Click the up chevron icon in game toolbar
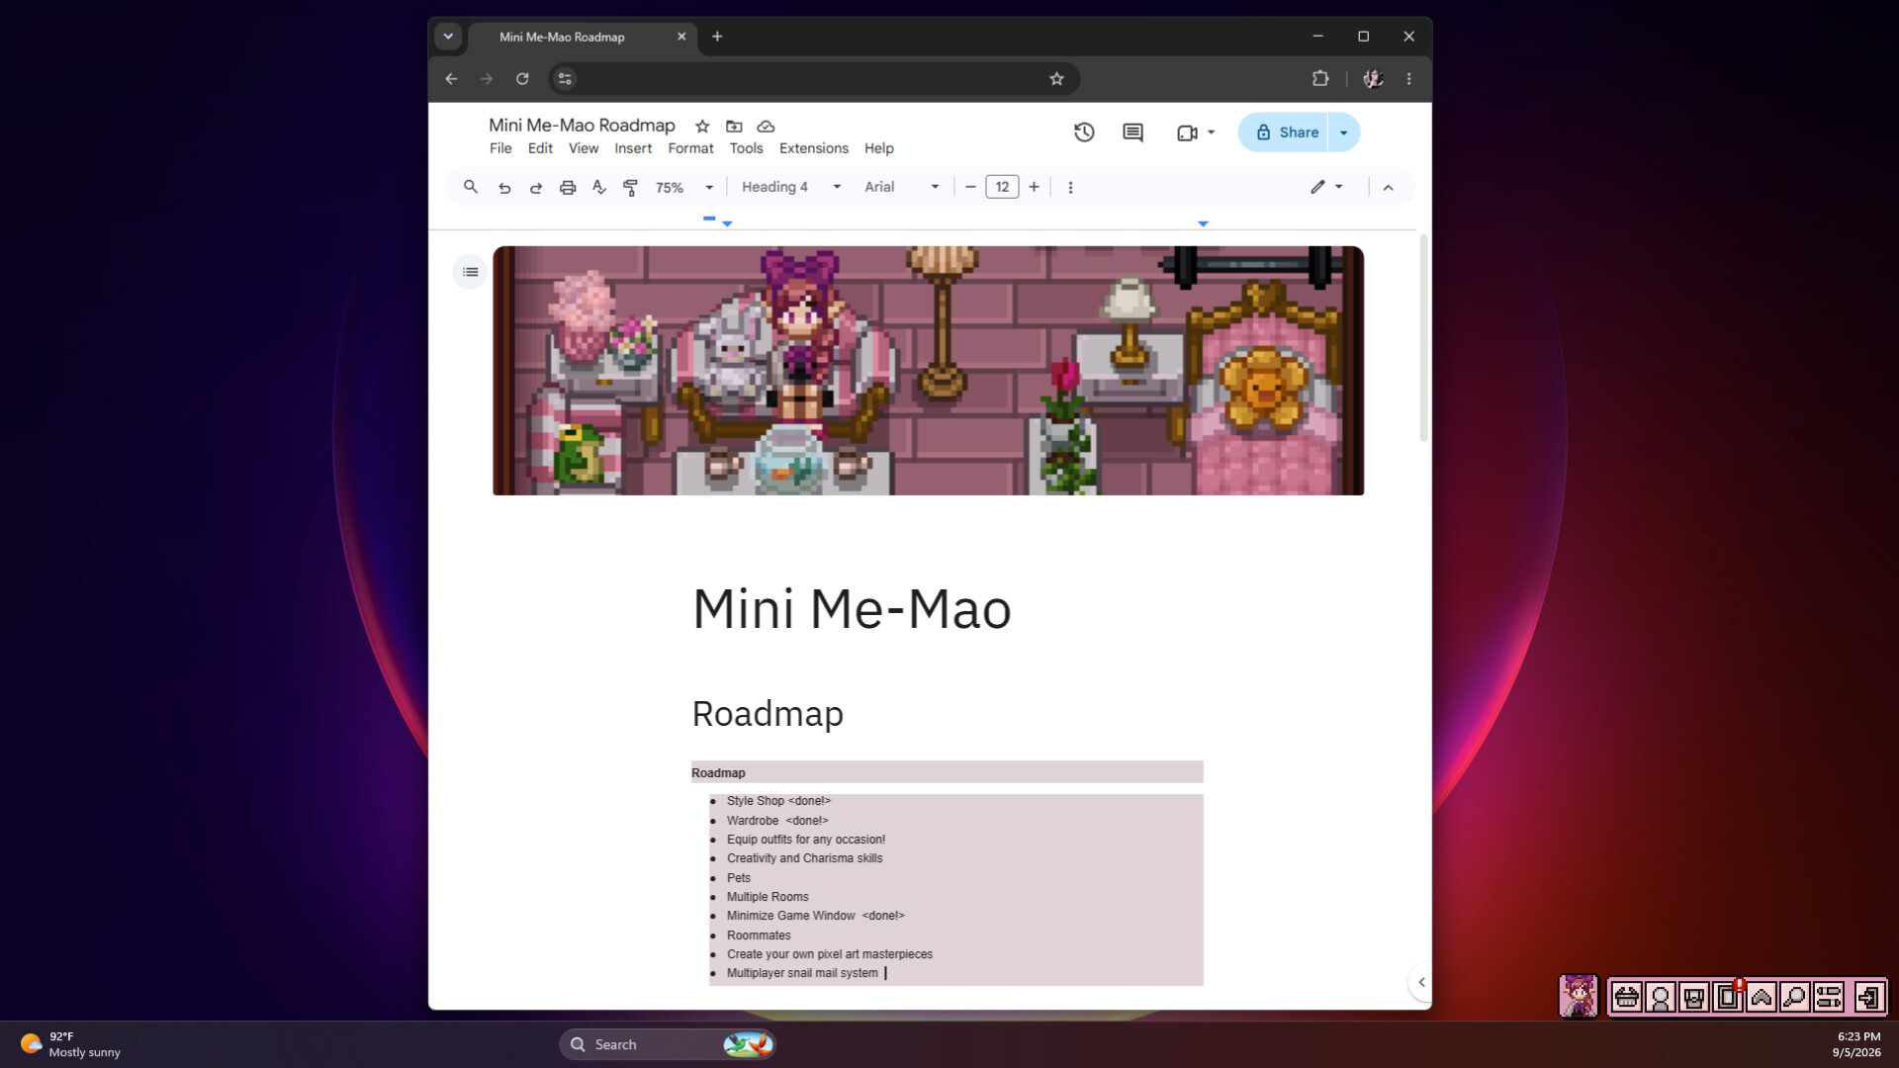Image resolution: width=1899 pixels, height=1068 pixels. point(1762,997)
